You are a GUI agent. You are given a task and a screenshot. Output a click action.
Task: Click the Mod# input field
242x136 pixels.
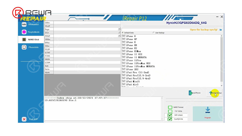click(87, 26)
